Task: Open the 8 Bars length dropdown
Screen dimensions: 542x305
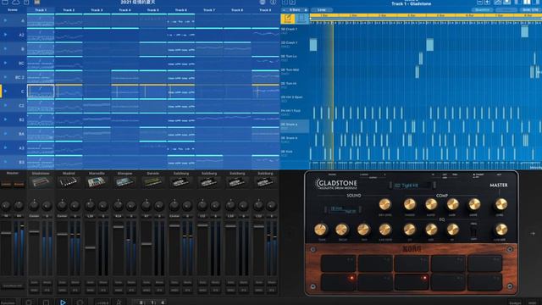Action: pos(295,10)
